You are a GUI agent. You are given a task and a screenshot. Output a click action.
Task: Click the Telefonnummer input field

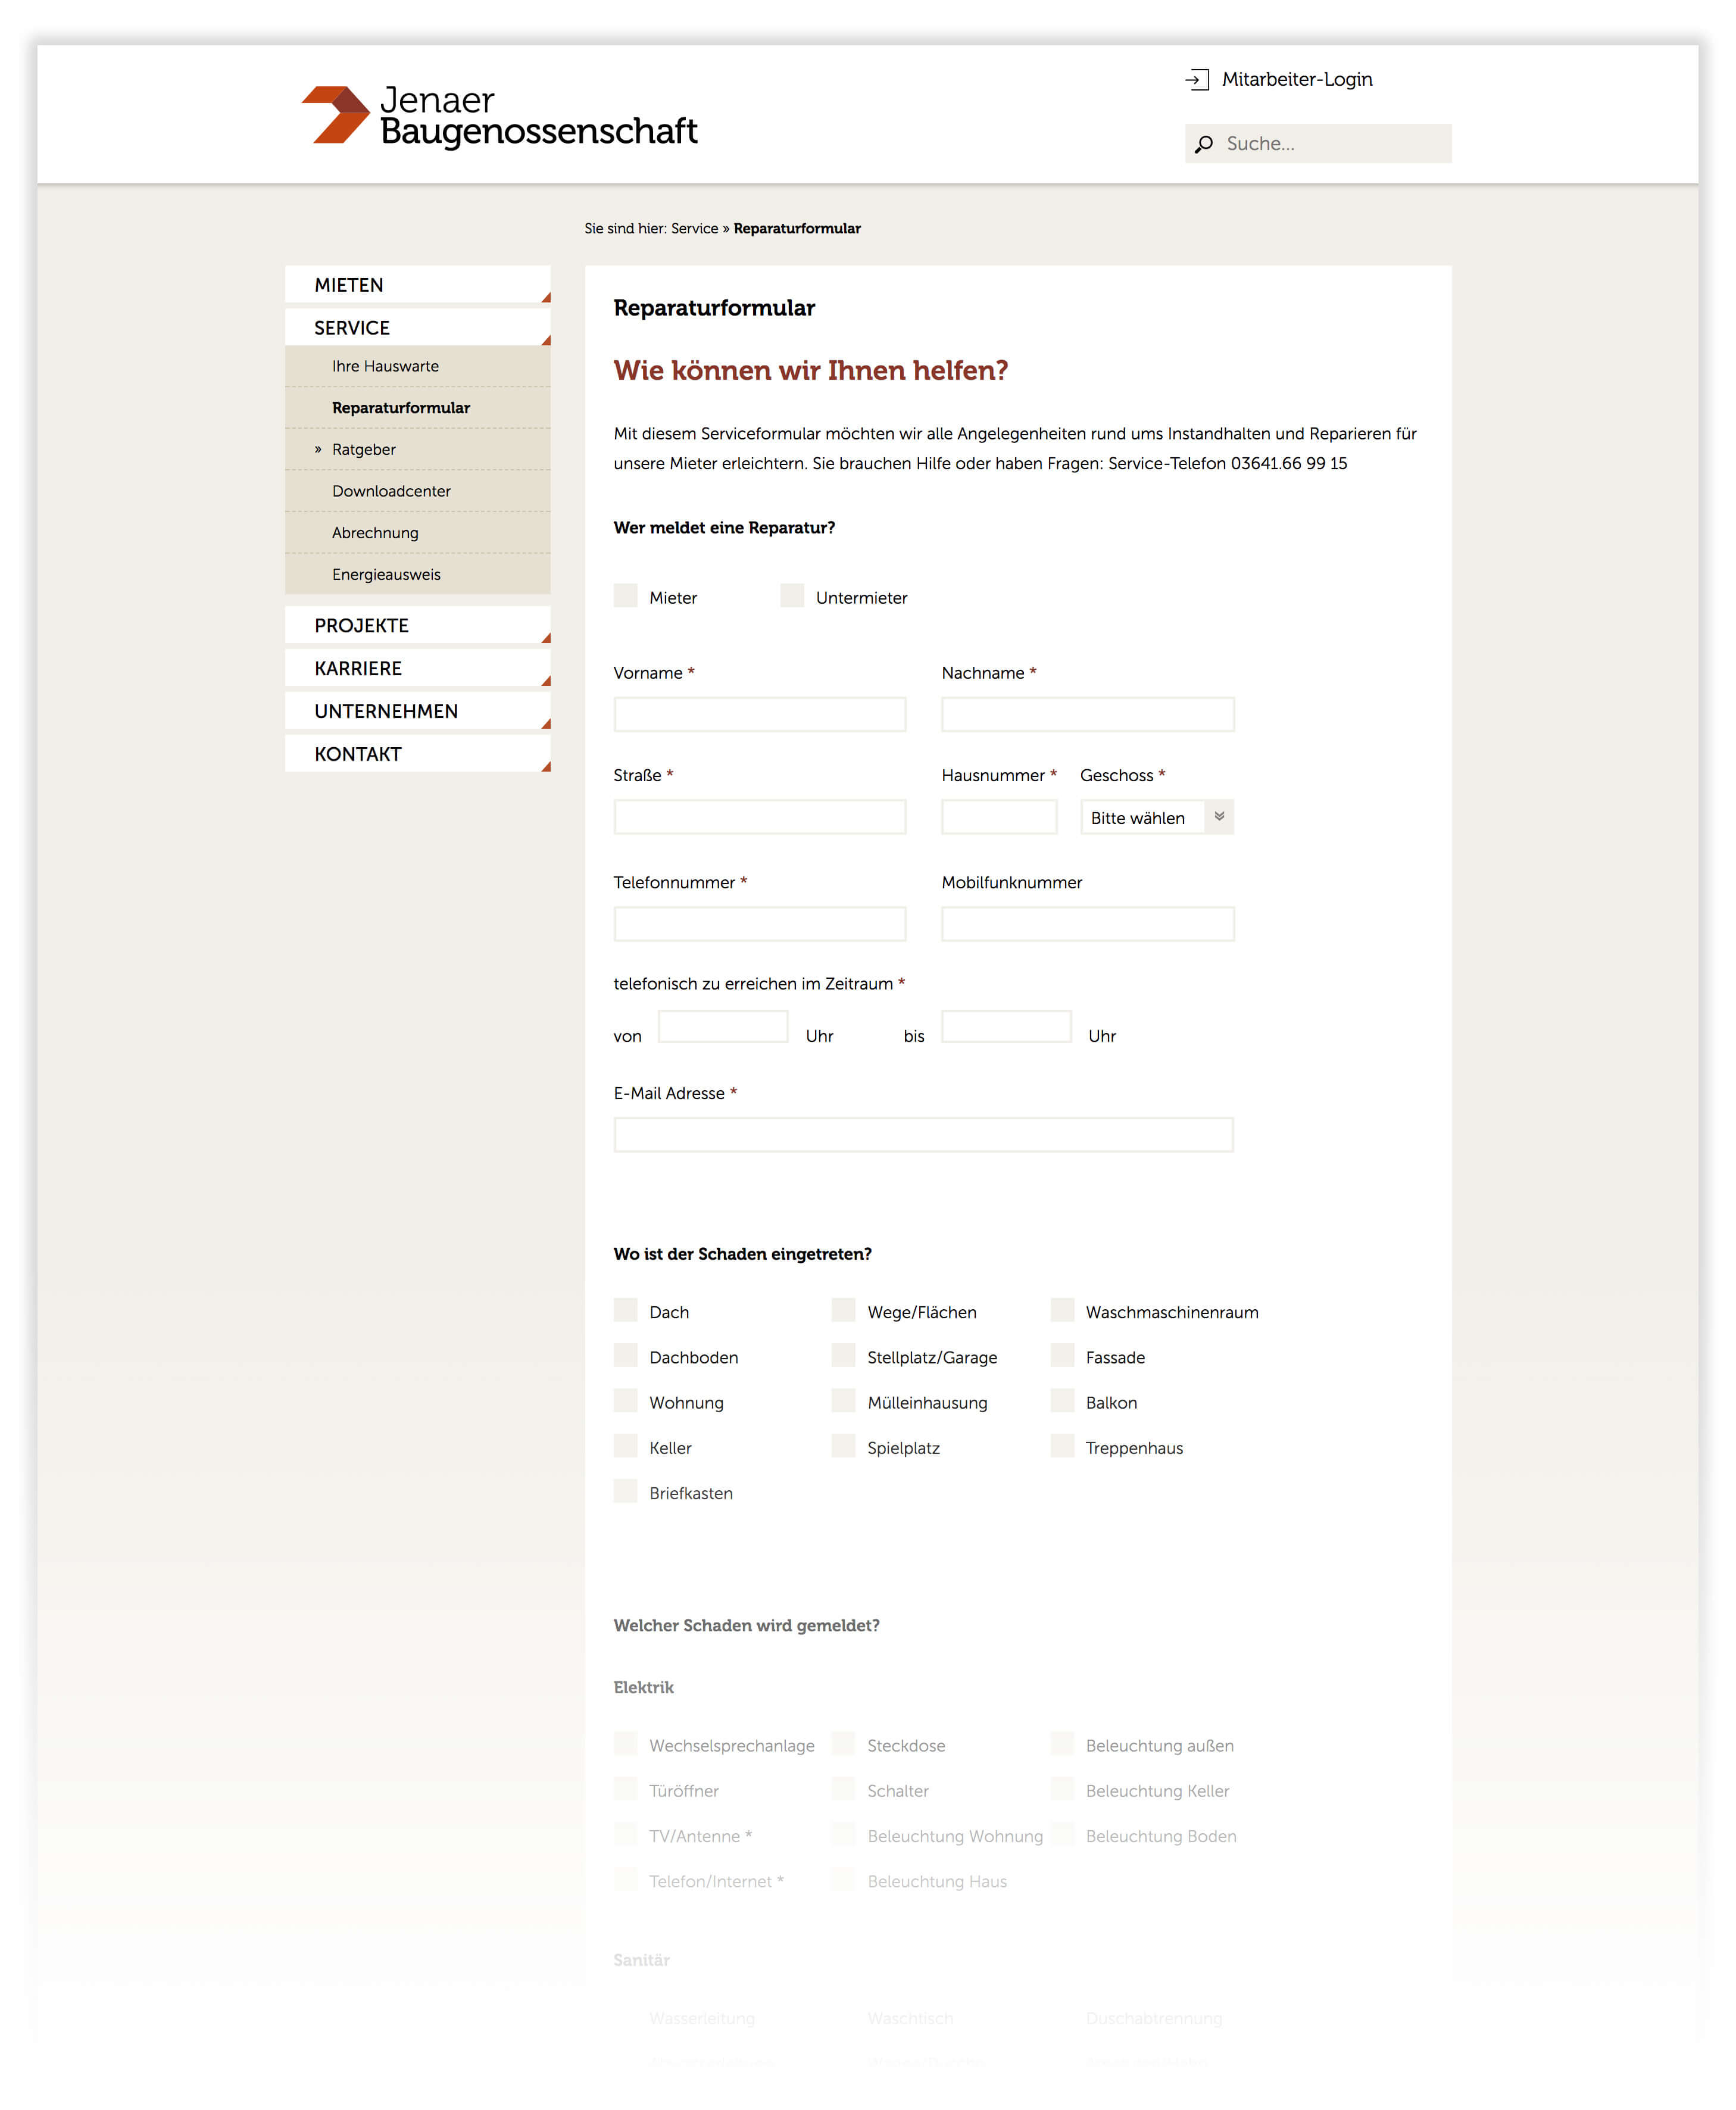click(760, 924)
